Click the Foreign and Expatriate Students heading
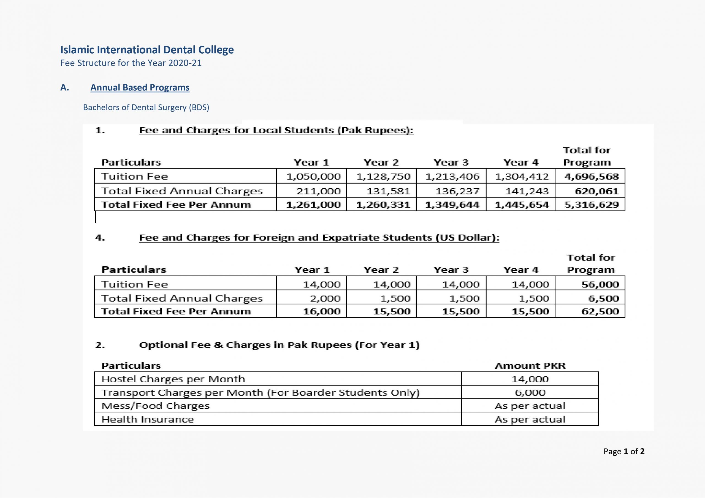Screen dimensions: 705x498 [319, 238]
